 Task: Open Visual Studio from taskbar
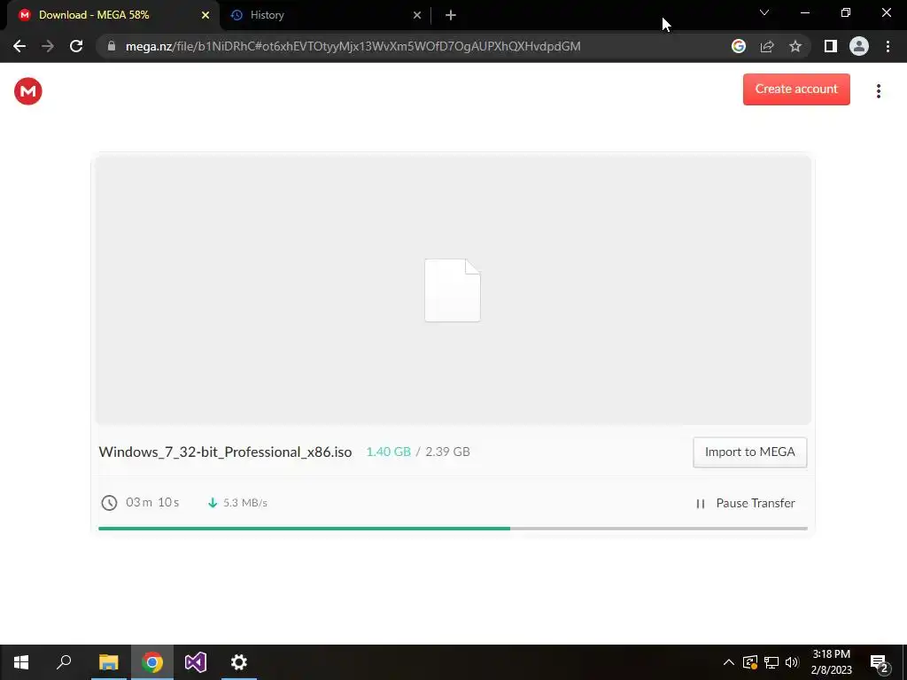pos(196,662)
